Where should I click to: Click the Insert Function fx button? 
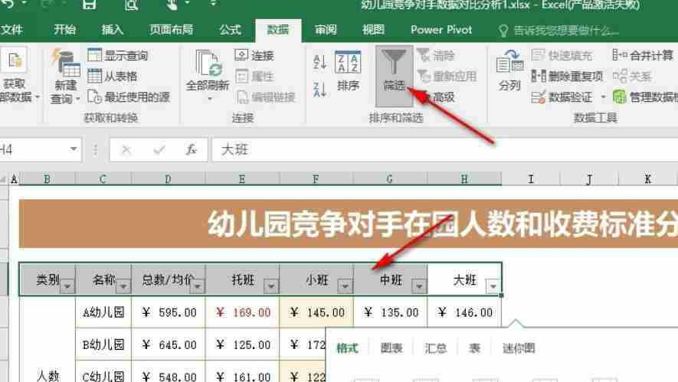pos(191,150)
